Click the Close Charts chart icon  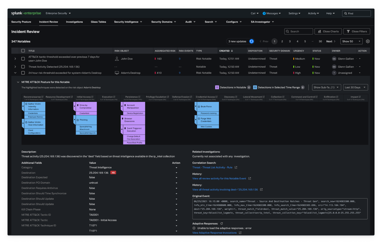[x=320, y=31]
